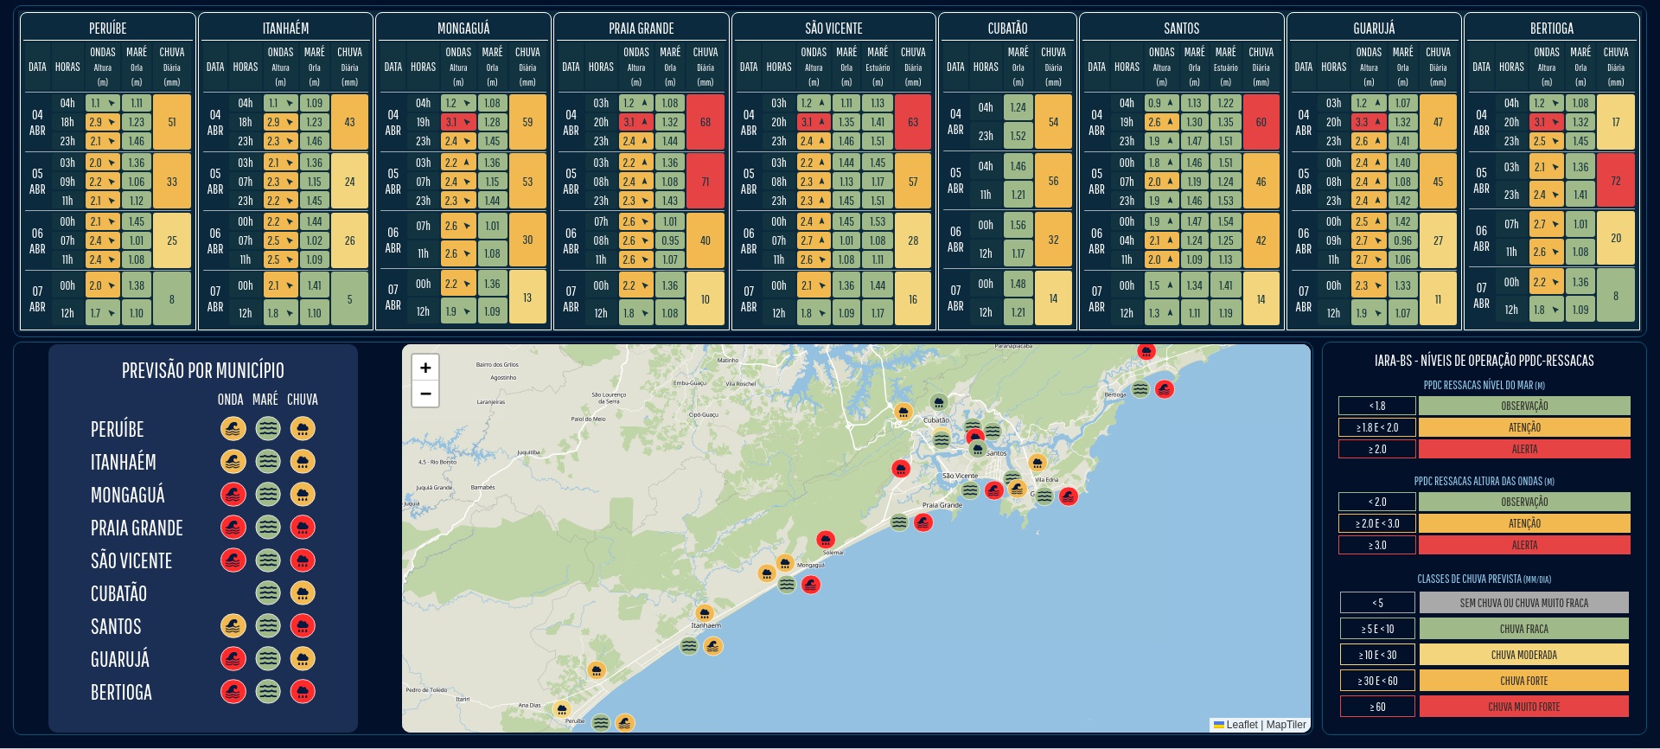
Task: Click 'IARA-BS - NÍVEIS DE OPERAÇÃO PPDC-RESSACAS' title
Action: (x=1484, y=361)
